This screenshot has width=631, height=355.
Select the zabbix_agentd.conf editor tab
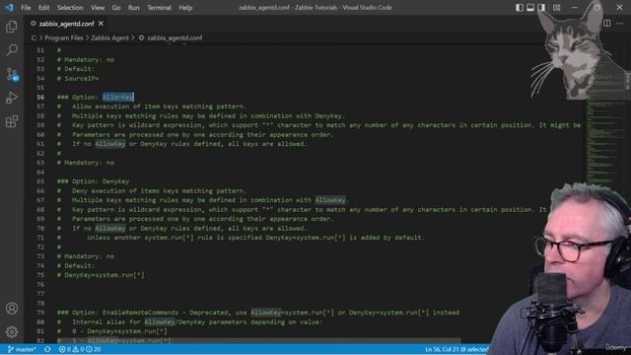pos(67,24)
